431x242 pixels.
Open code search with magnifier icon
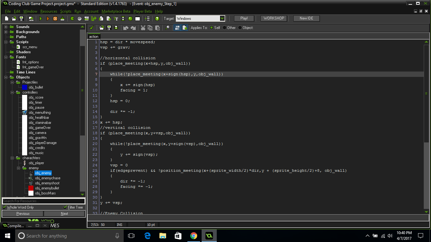(x=167, y=27)
